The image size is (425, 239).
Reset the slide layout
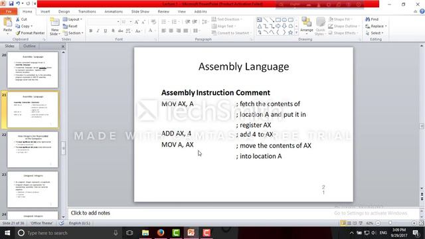point(70,27)
